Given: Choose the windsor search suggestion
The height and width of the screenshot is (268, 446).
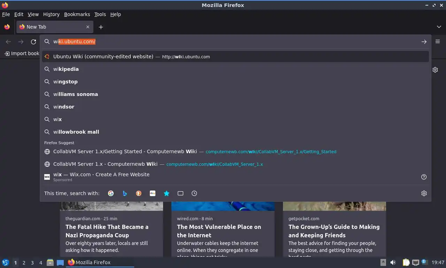Looking at the screenshot, I should pyautogui.click(x=236, y=107).
